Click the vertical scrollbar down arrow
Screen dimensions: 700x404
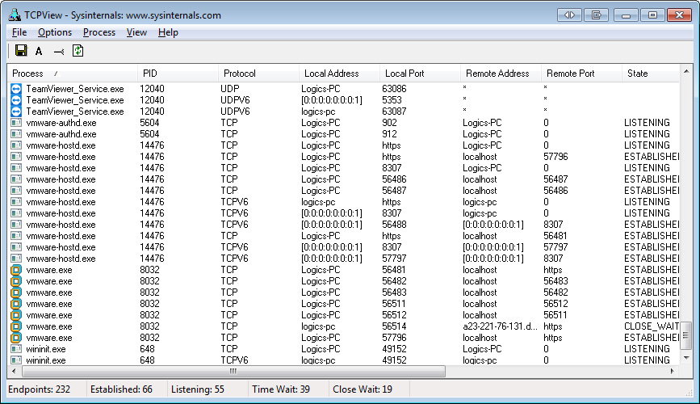[686, 359]
